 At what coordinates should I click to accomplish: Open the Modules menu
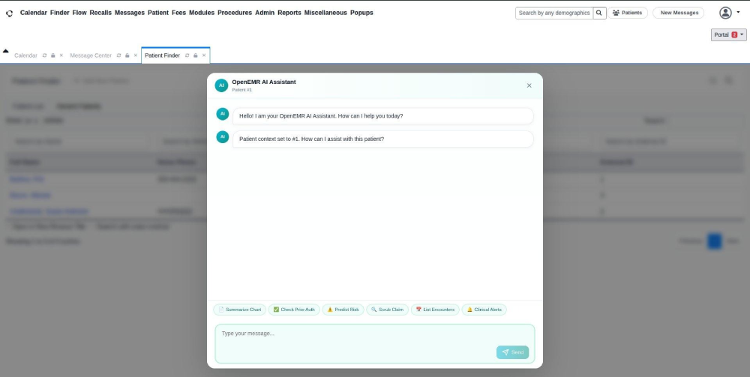click(x=202, y=13)
